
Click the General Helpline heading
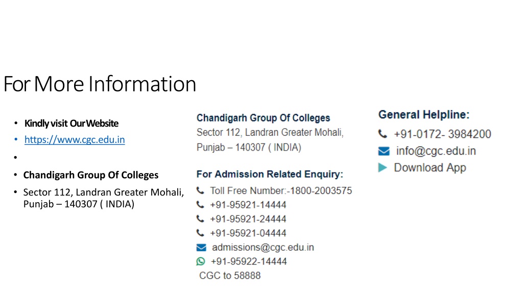(423, 115)
